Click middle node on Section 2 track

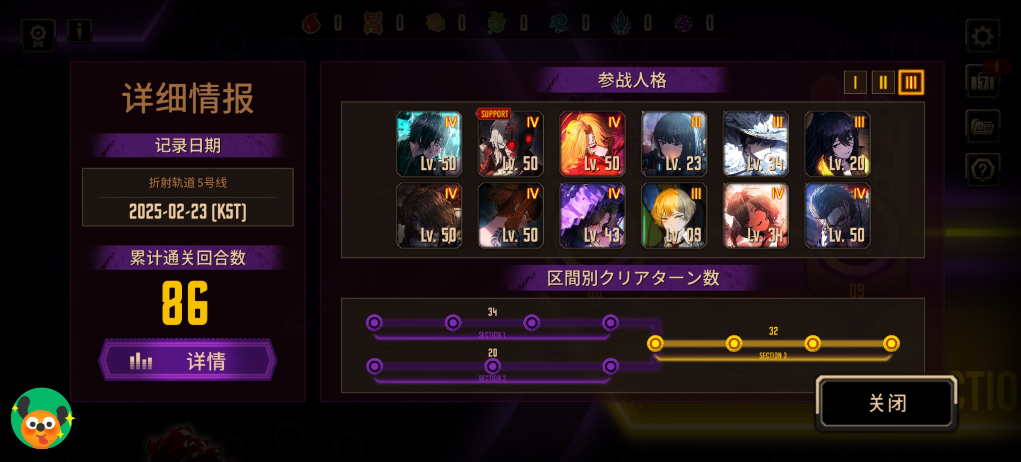[x=493, y=366]
